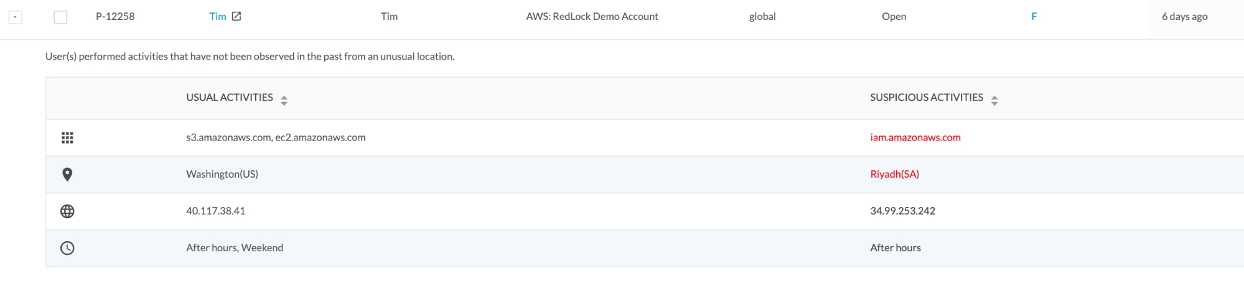
Task: Click the Riyadh(SA) suspicious location
Action: coord(894,174)
